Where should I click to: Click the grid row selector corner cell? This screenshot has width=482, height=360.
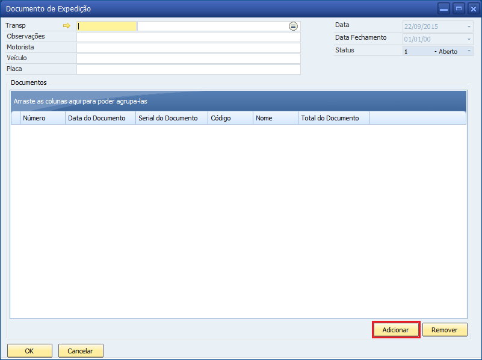coord(16,118)
